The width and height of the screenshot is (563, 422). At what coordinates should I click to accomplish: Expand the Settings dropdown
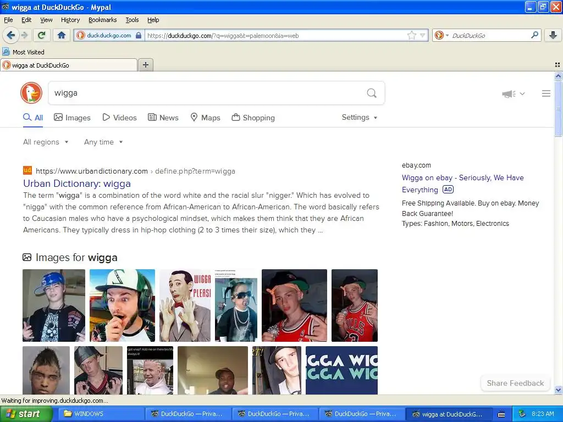[x=360, y=118]
